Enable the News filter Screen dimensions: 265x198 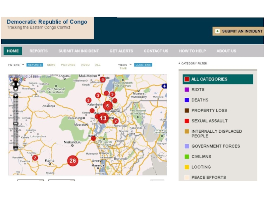pos(51,65)
